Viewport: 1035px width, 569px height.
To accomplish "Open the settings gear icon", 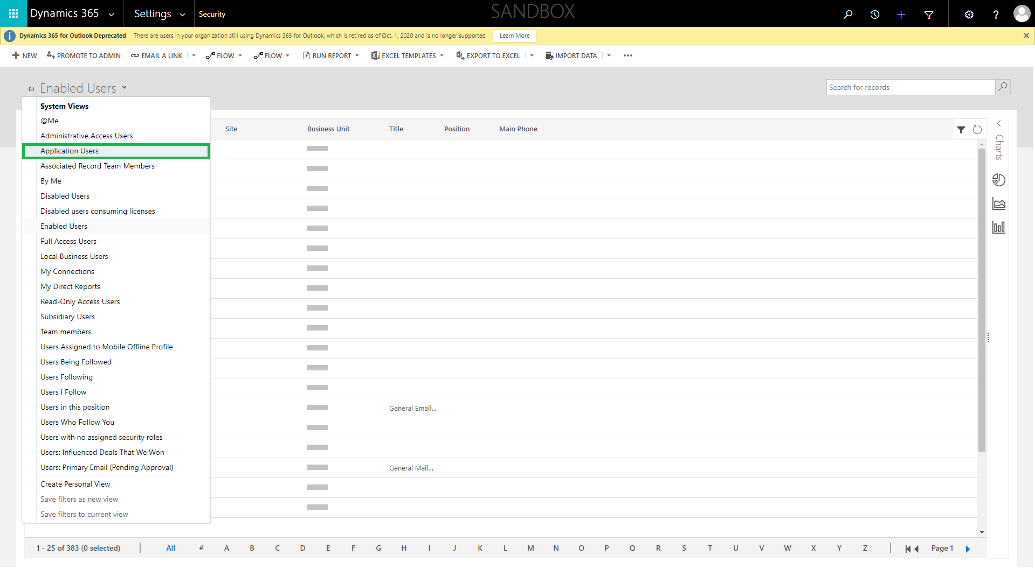I will click(969, 15).
